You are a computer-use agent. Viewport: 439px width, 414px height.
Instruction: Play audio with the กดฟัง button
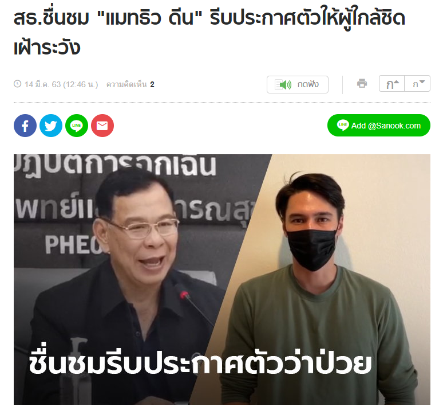(298, 84)
